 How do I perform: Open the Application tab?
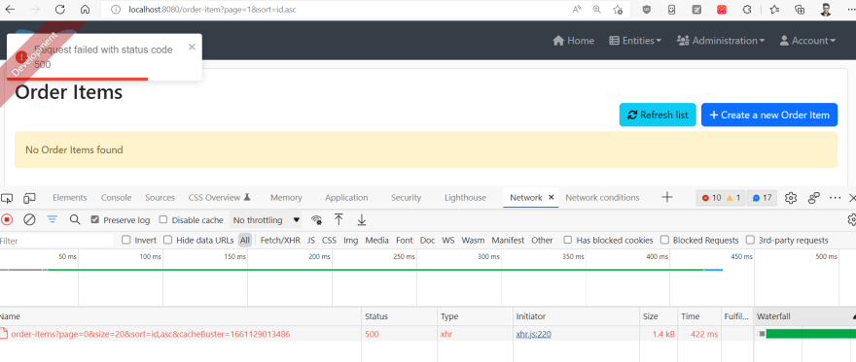(x=346, y=198)
